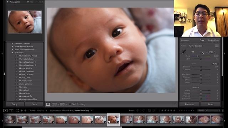Apply Akuma Cinema Preset
Viewport: 228px width, 128px height.
[28, 56]
